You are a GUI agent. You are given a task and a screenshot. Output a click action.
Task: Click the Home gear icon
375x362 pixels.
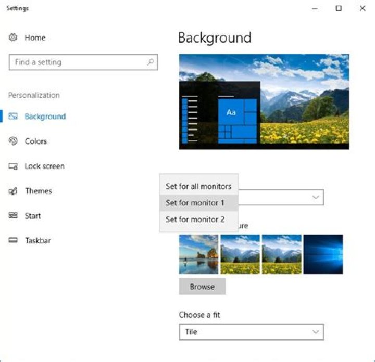[13, 37]
